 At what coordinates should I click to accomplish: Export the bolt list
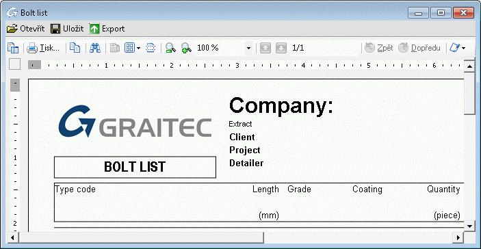click(x=107, y=29)
